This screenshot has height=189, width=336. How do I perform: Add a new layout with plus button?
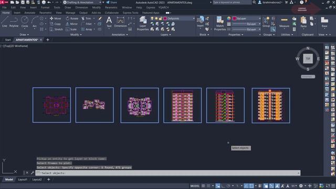coord(49,180)
